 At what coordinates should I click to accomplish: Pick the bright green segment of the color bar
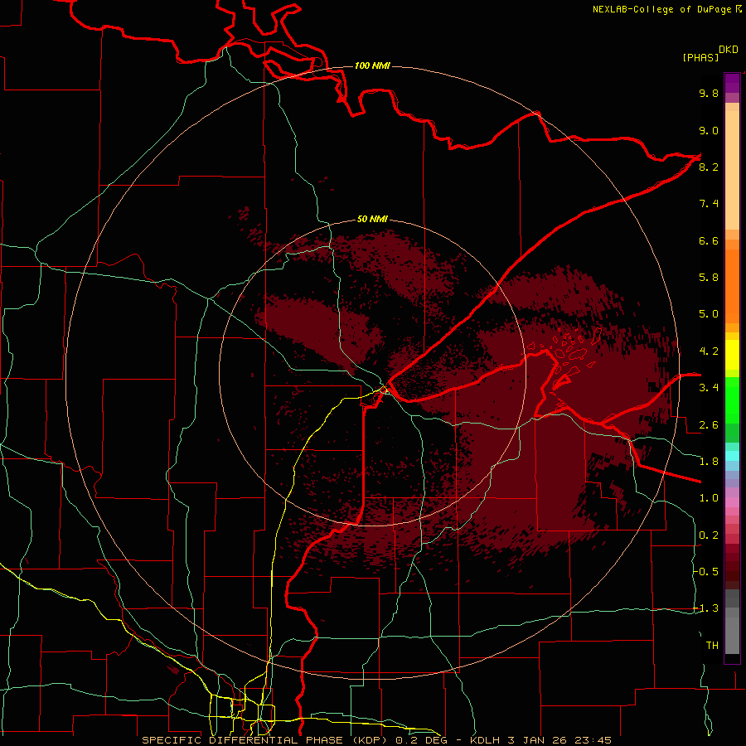click(732, 400)
